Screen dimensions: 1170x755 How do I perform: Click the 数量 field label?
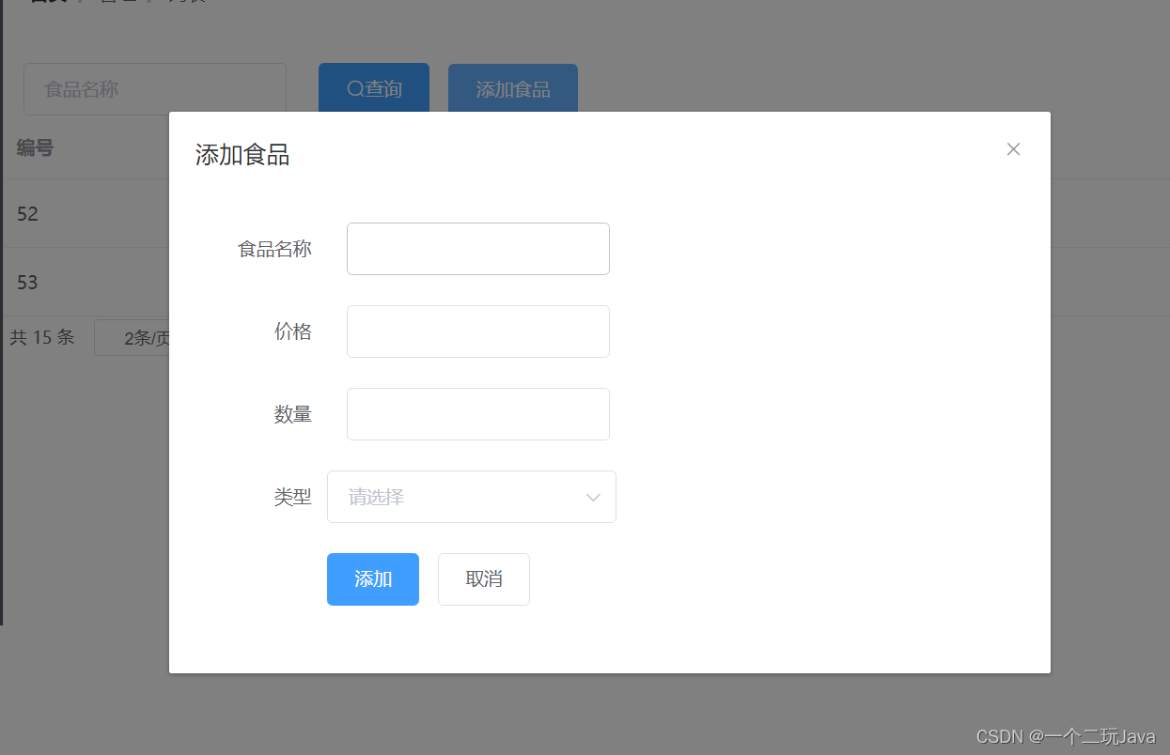[x=293, y=414]
